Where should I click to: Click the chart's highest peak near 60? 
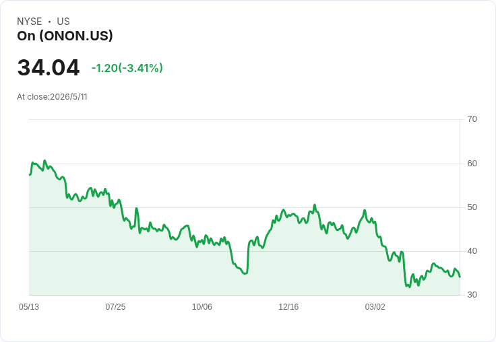point(44,161)
